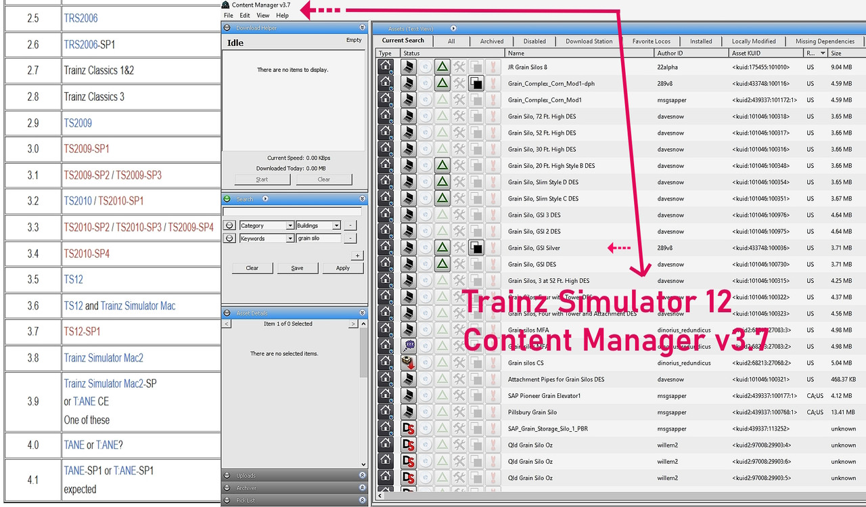Click green triangle for Grain Silo, 20 Ft. High Style B
The image size is (866, 507).
[442, 165]
